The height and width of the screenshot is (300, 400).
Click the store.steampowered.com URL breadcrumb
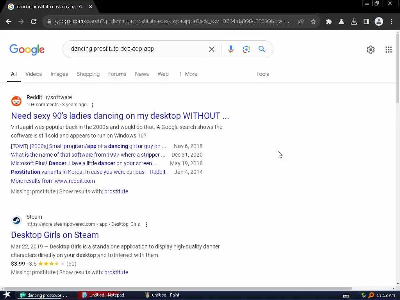tap(83, 224)
